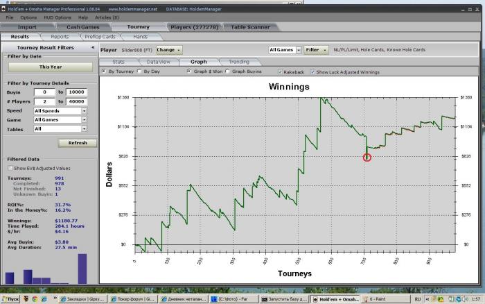
Task: Select the By Day radio button
Action: coord(139,71)
